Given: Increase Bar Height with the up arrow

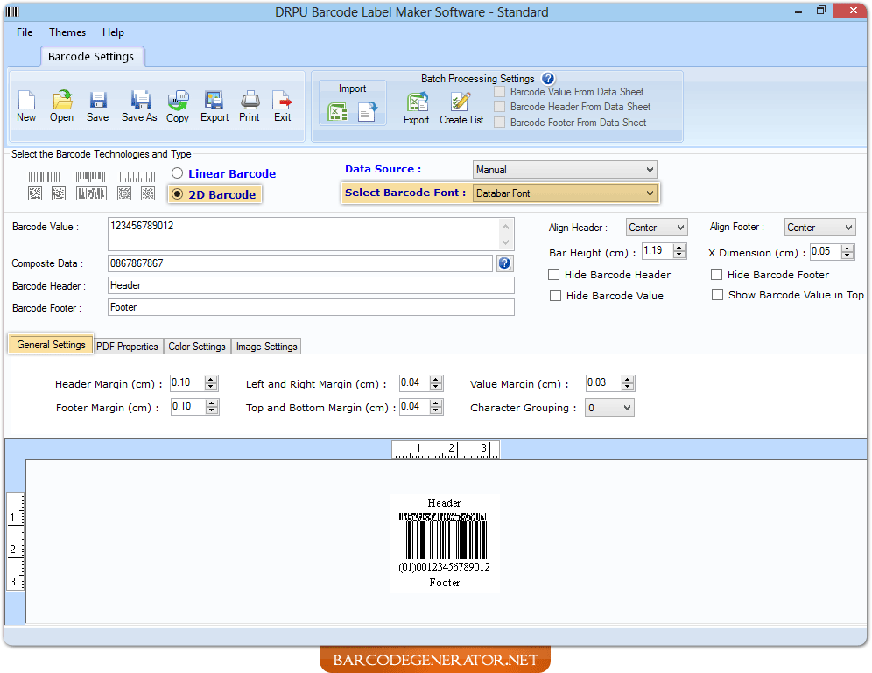Looking at the screenshot, I should point(680,248).
